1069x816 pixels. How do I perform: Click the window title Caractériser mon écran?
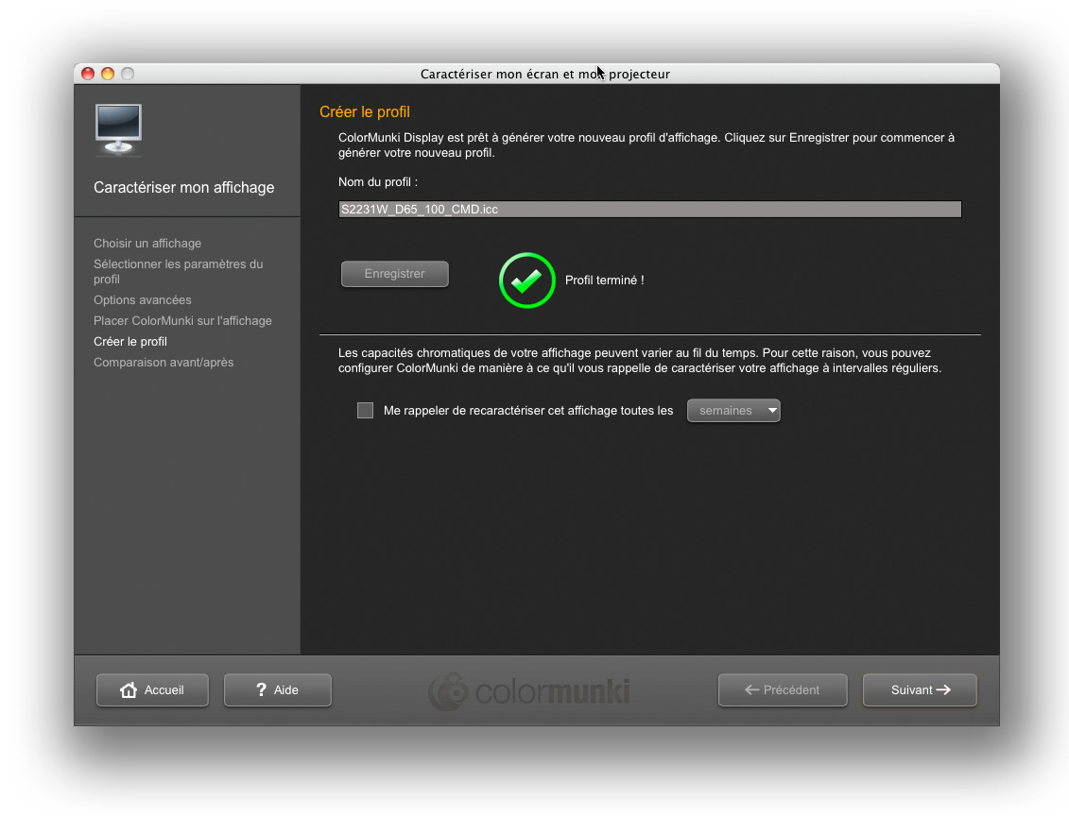point(545,74)
